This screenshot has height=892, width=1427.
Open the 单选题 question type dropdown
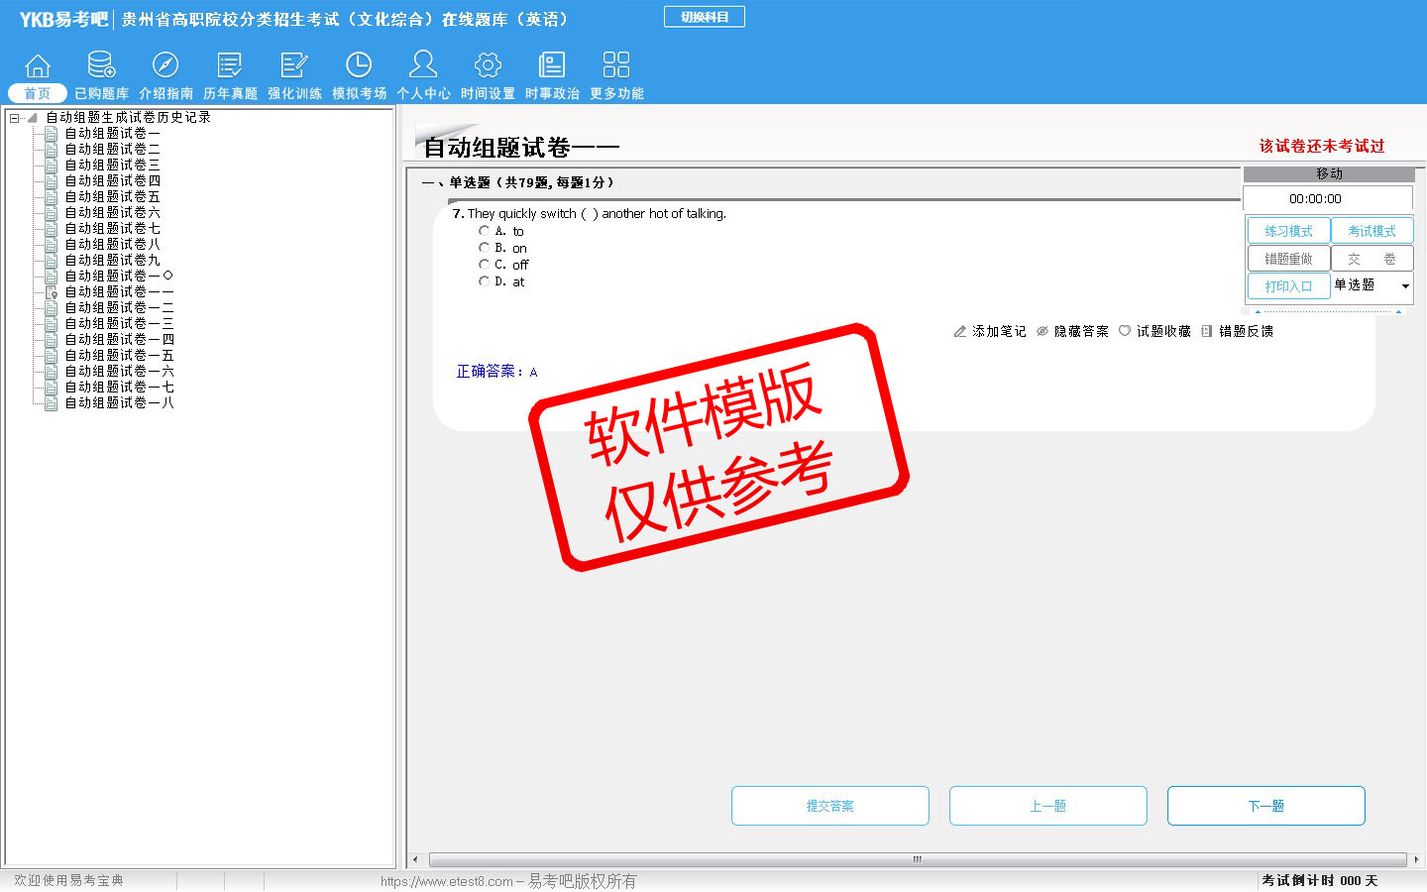(1404, 286)
